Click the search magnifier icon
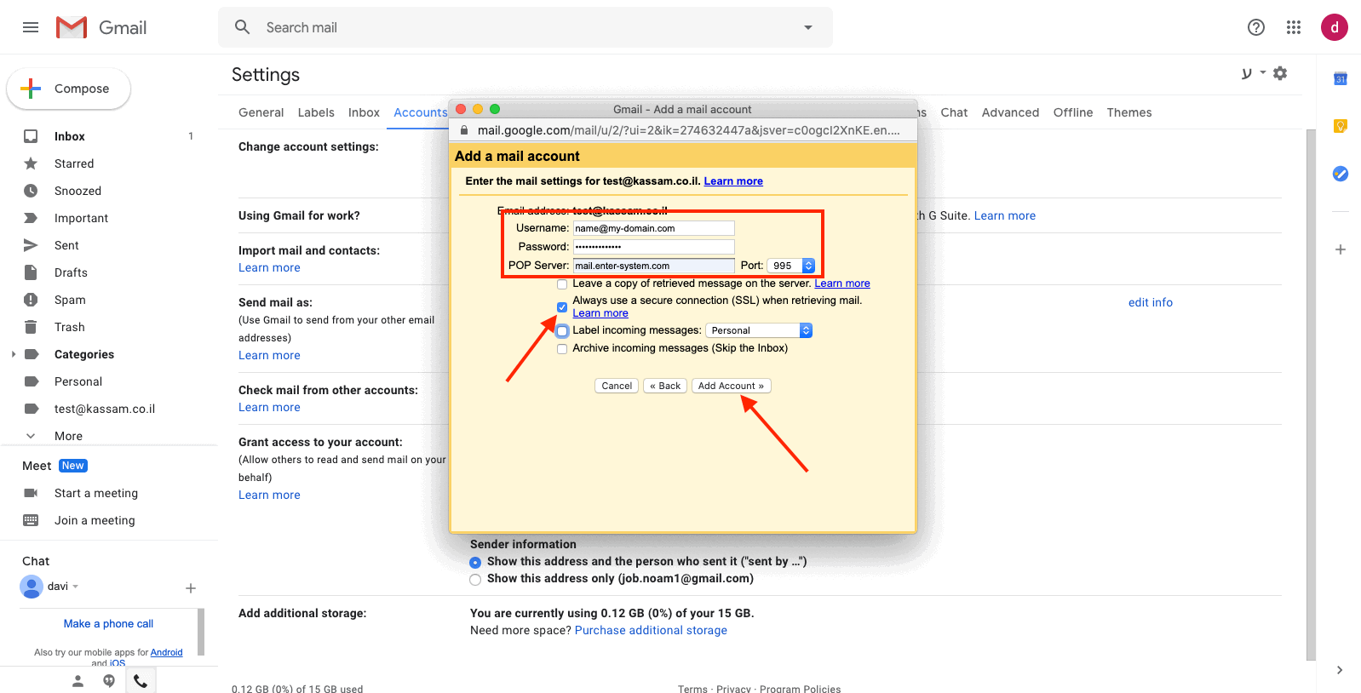Screen dimensions: 1361x693 click(x=243, y=27)
